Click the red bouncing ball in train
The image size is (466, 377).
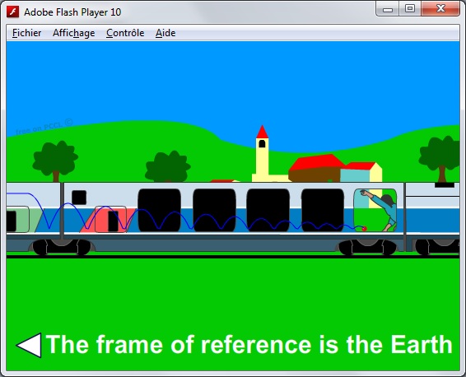(x=365, y=228)
